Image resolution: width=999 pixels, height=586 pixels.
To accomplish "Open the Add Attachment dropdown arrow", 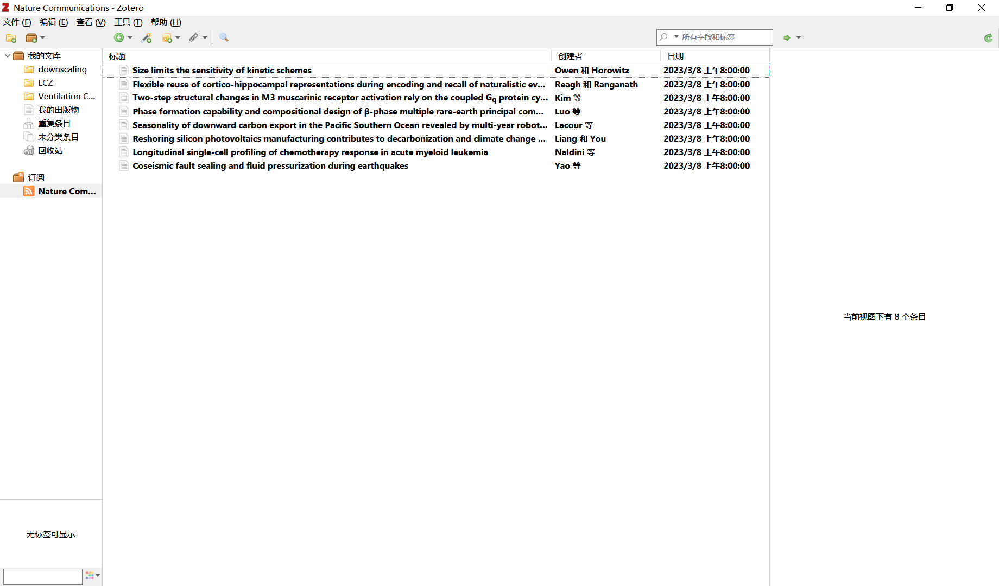I will tap(205, 38).
